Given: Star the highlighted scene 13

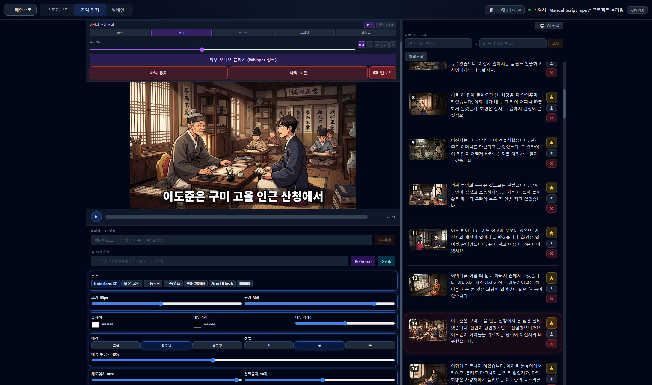Looking at the screenshot, I should point(551,323).
